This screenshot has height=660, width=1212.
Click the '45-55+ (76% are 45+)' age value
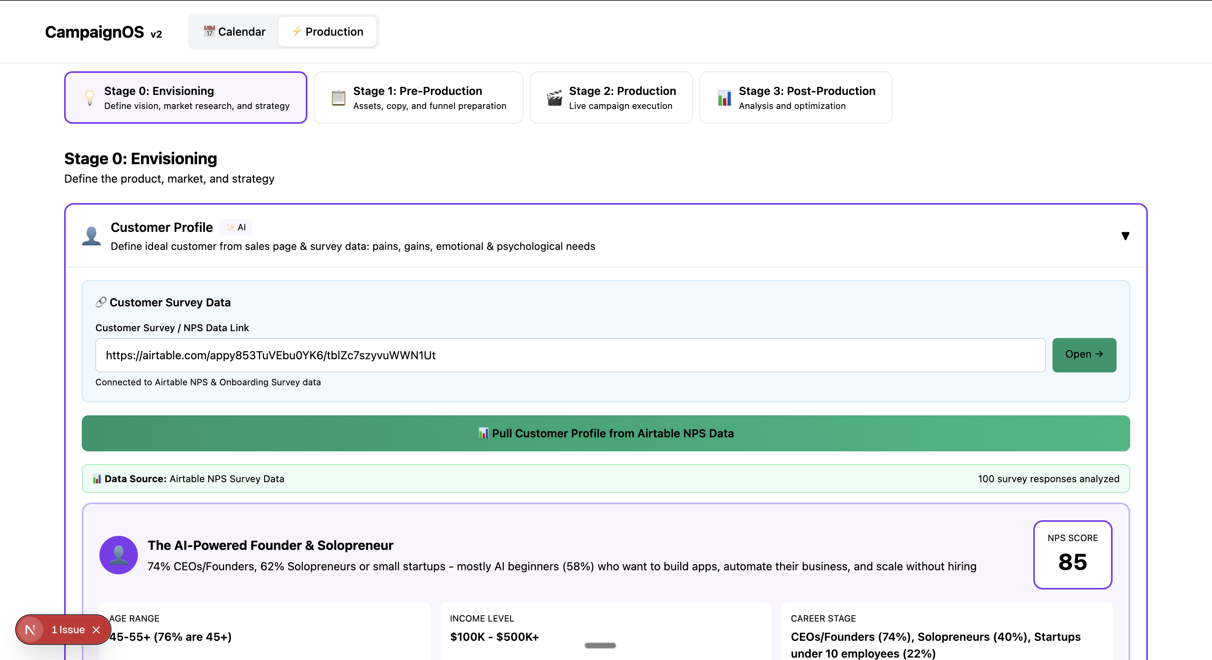coord(170,637)
